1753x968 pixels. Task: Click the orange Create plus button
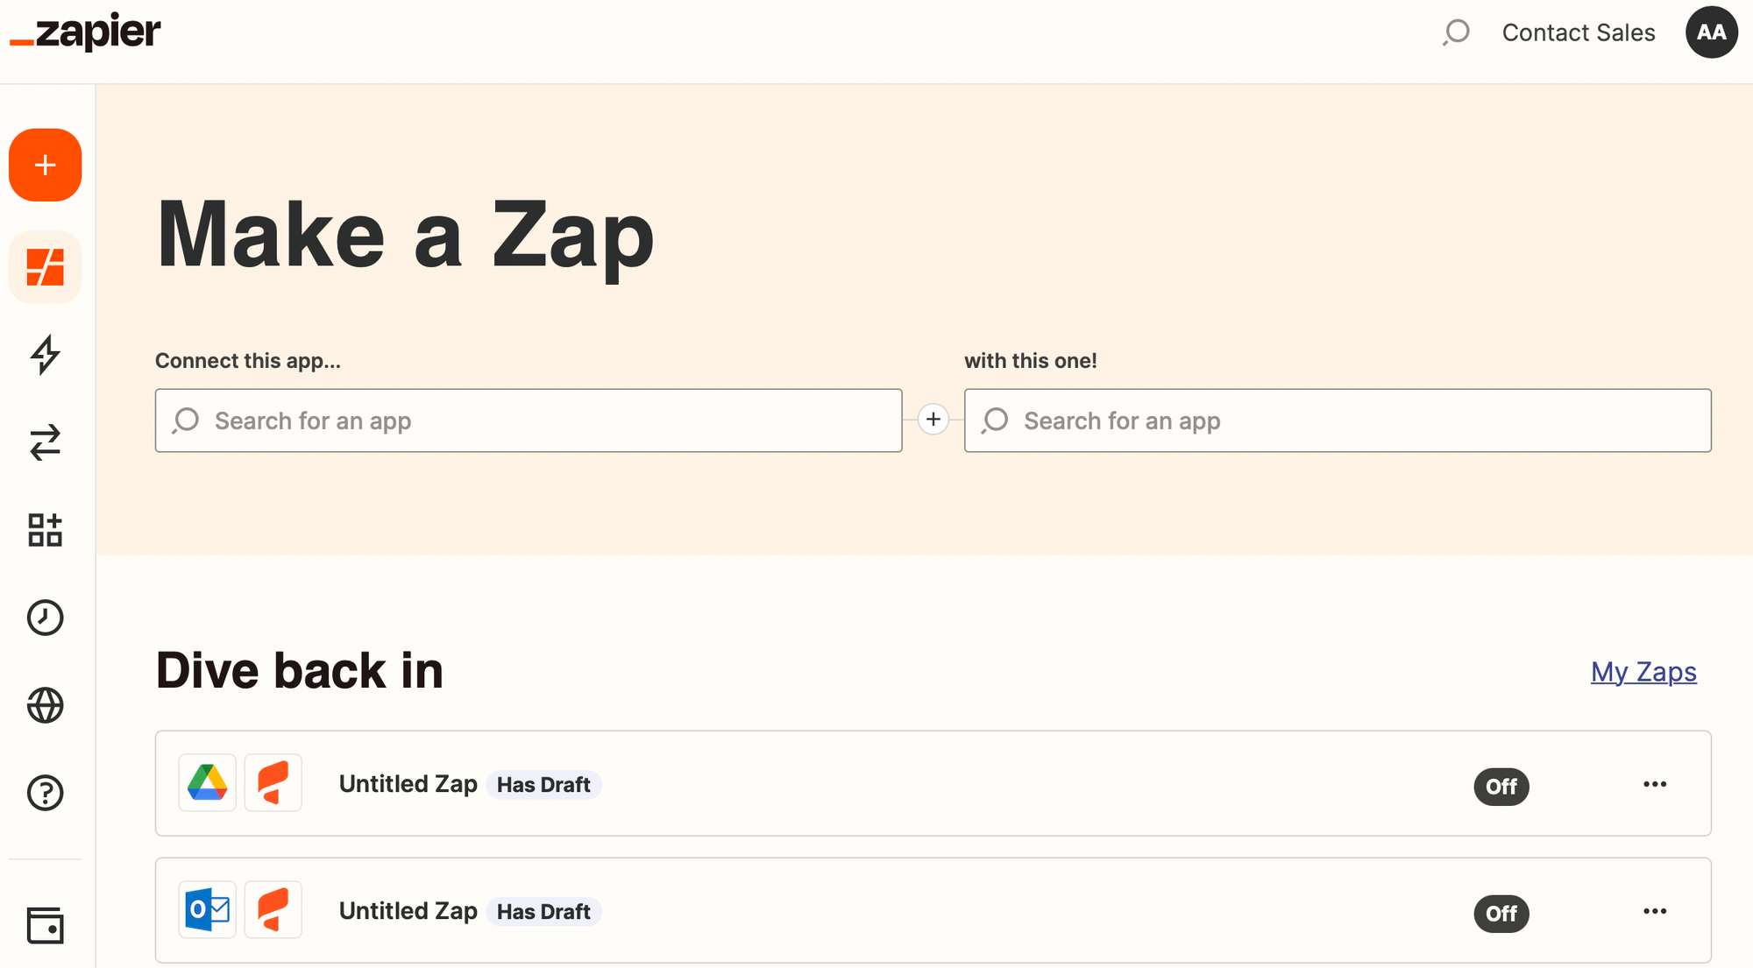[x=46, y=165]
